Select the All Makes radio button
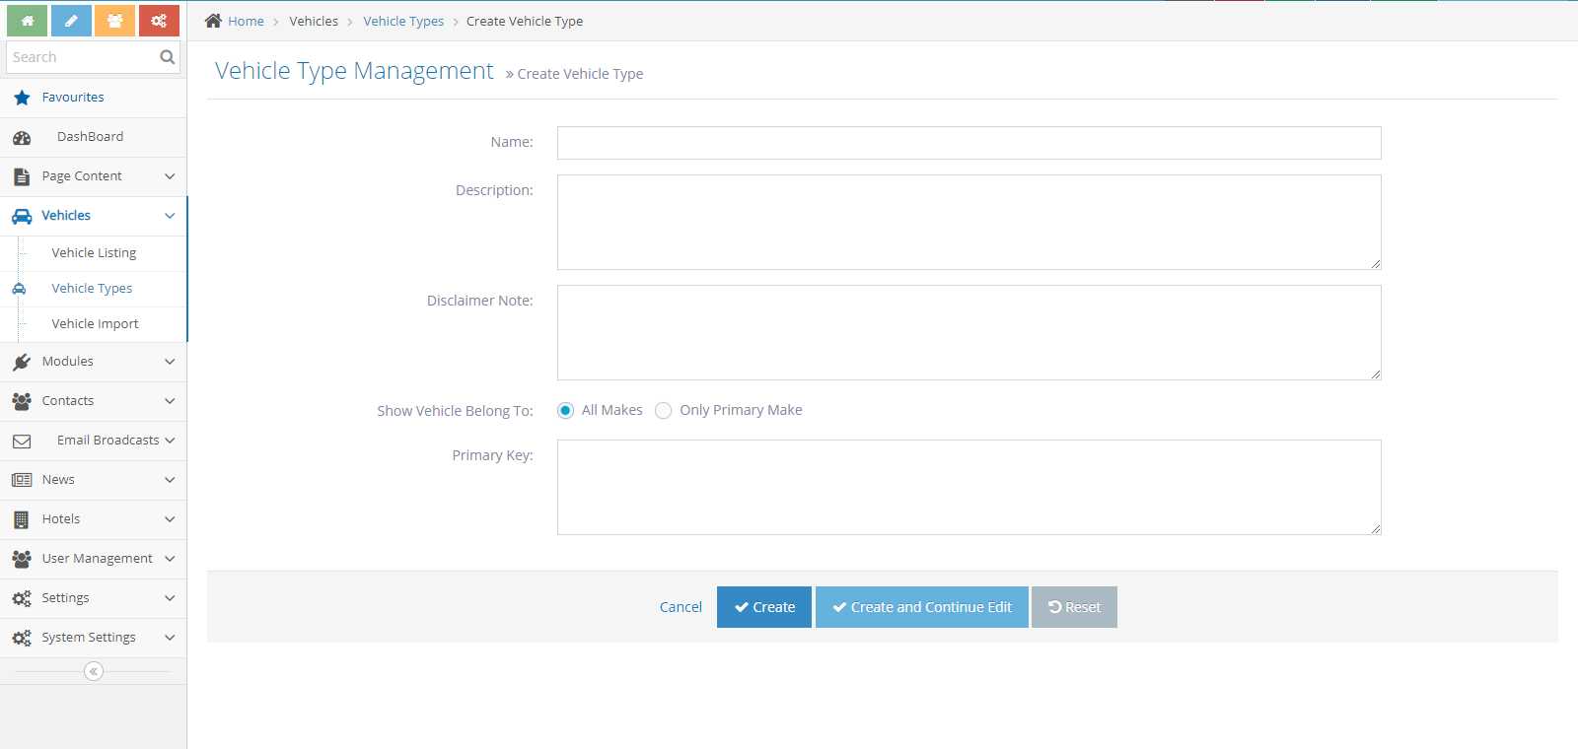This screenshot has width=1578, height=749. pos(565,410)
